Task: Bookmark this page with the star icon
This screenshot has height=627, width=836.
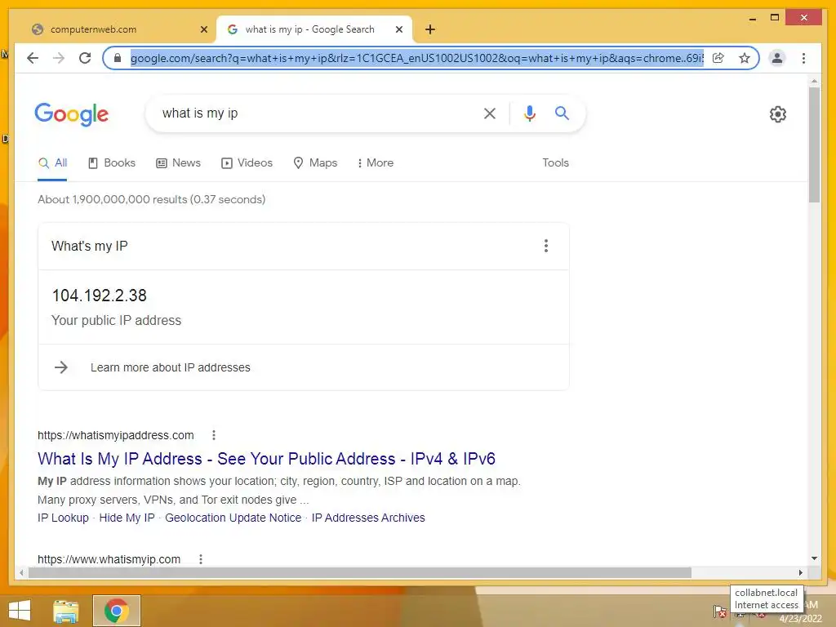Action: (745, 58)
